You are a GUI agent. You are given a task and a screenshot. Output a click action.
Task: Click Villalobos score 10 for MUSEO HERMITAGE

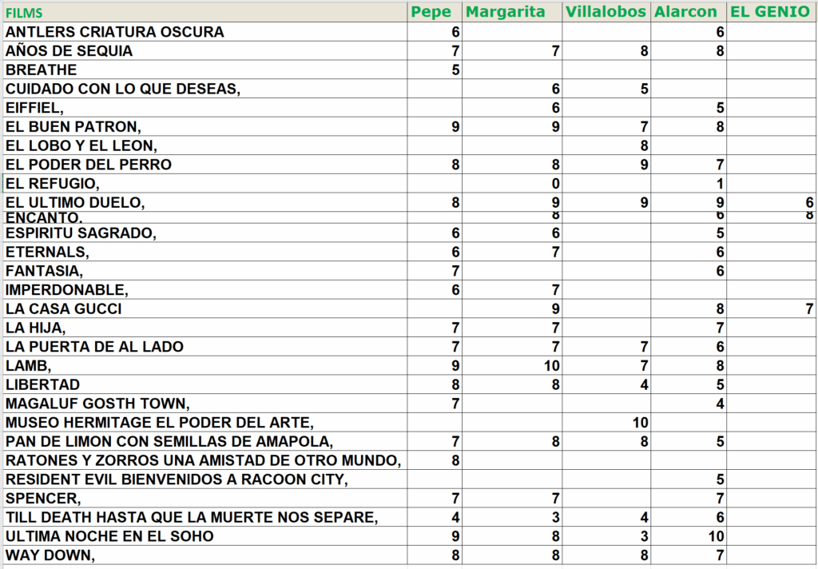coord(639,422)
